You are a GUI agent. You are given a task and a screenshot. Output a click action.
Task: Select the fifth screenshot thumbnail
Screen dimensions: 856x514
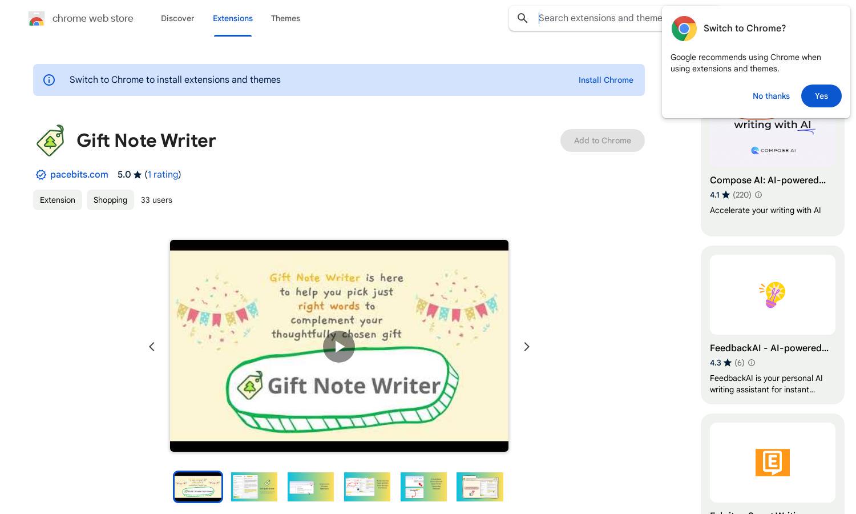click(423, 487)
